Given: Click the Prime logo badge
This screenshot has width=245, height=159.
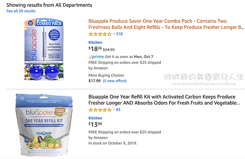Looking at the screenshot, I should coord(96,56).
